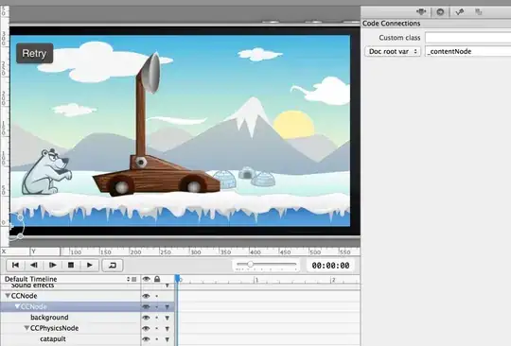Image resolution: width=511 pixels, height=346 pixels.
Task: Click the 00:00:00 time display
Action: click(x=330, y=266)
